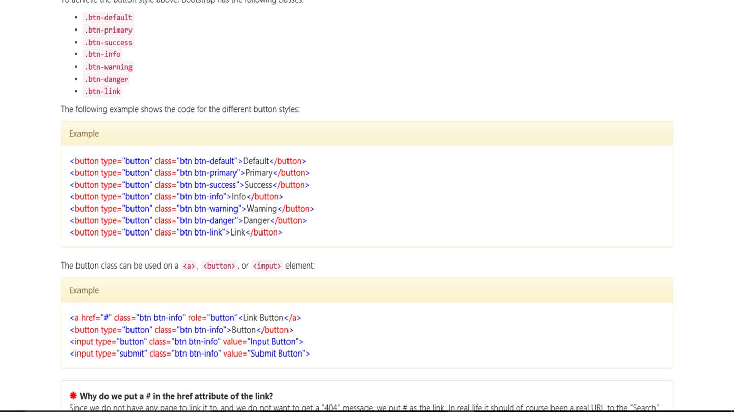This screenshot has width=734, height=412.
Task: Click the inline <button> code tag
Action: 219,266
